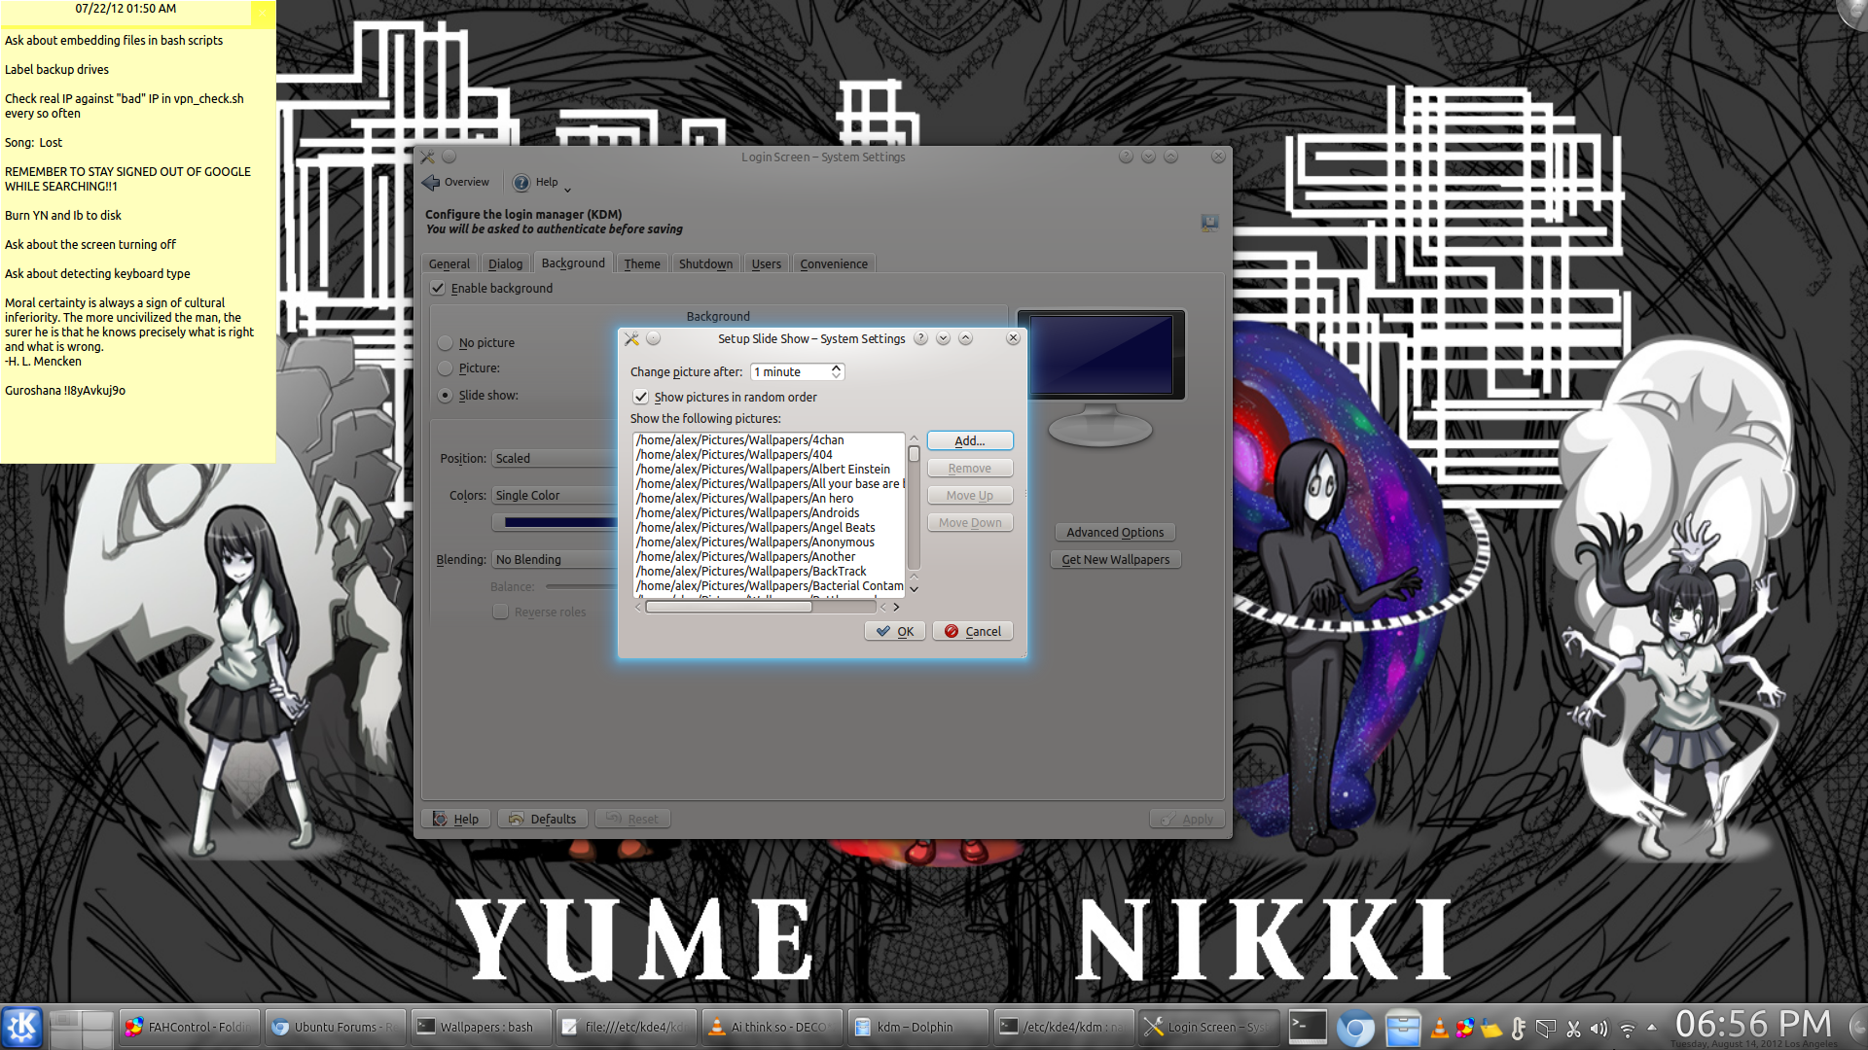Open the Chromium browser launcher
This screenshot has height=1050, width=1868.
click(1354, 1027)
